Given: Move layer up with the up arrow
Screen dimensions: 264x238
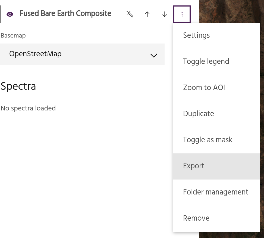Looking at the screenshot, I should click(x=147, y=14).
